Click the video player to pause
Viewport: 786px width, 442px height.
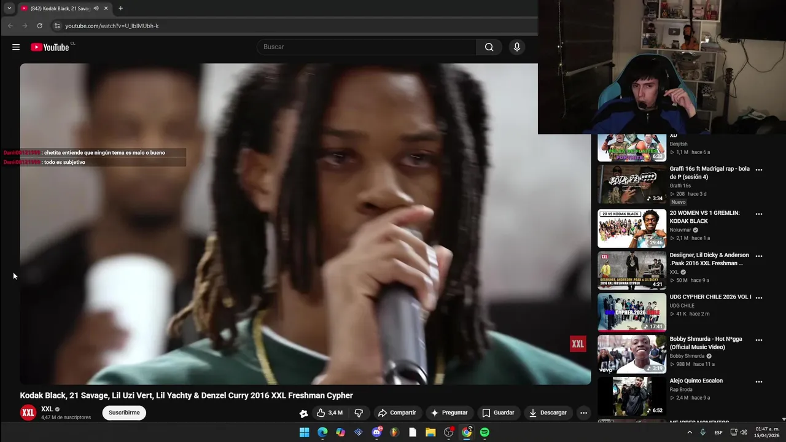[305, 224]
